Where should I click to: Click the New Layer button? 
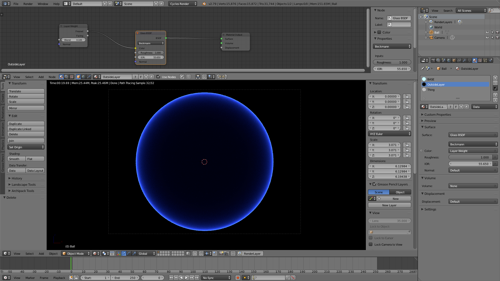tap(389, 205)
